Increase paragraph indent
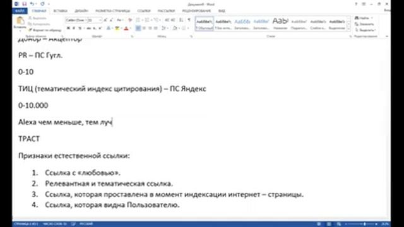404x227 pixels. [173, 20]
